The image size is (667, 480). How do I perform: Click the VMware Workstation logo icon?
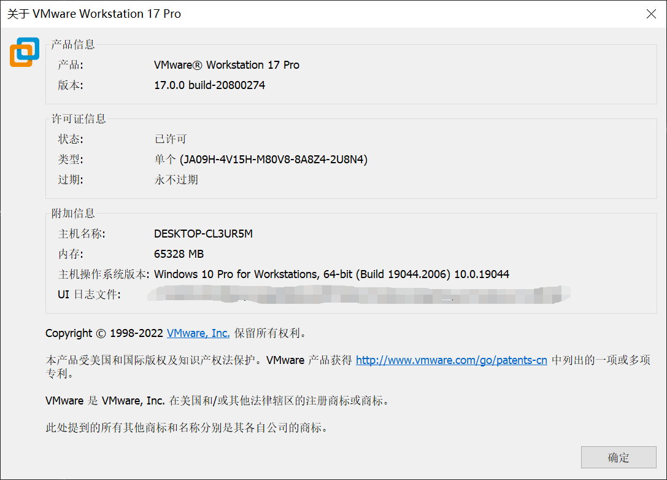pos(24,52)
